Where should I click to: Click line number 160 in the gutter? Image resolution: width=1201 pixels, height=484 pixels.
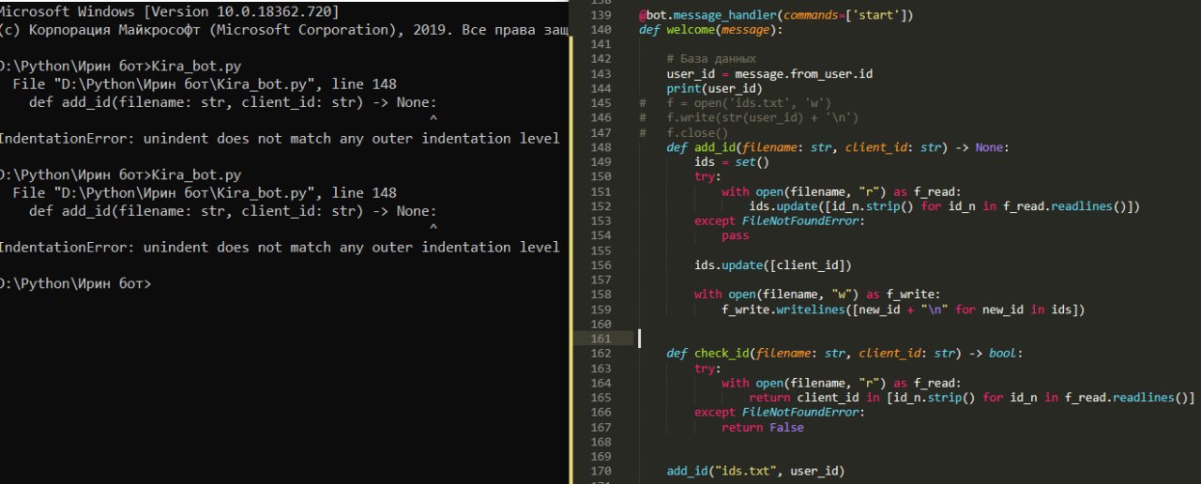(601, 324)
